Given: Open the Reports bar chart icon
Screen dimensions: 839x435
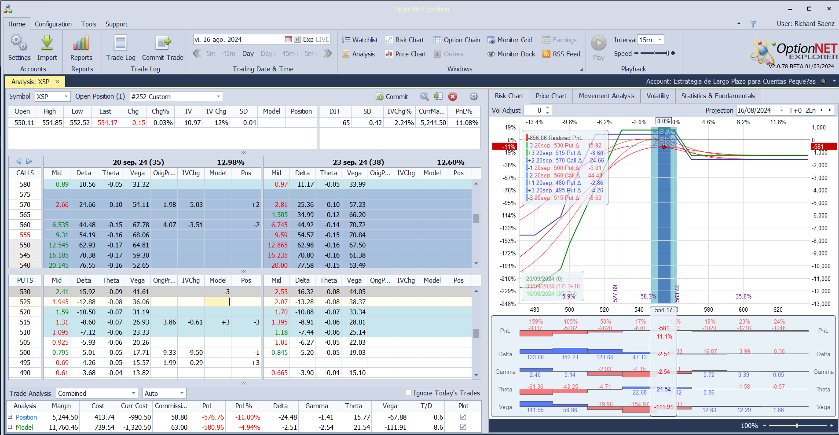Looking at the screenshot, I should 81,48.
